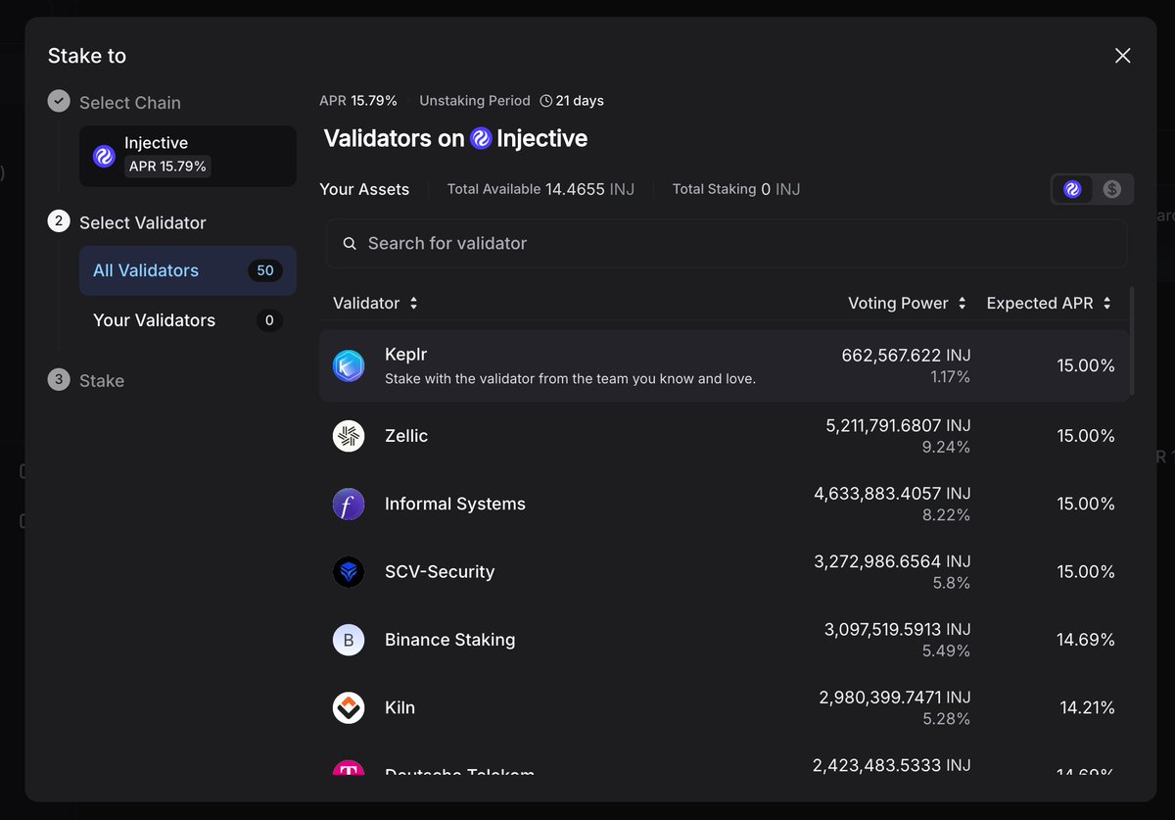Click the Kiln validator logo
The width and height of the screenshot is (1175, 820).
click(x=349, y=708)
